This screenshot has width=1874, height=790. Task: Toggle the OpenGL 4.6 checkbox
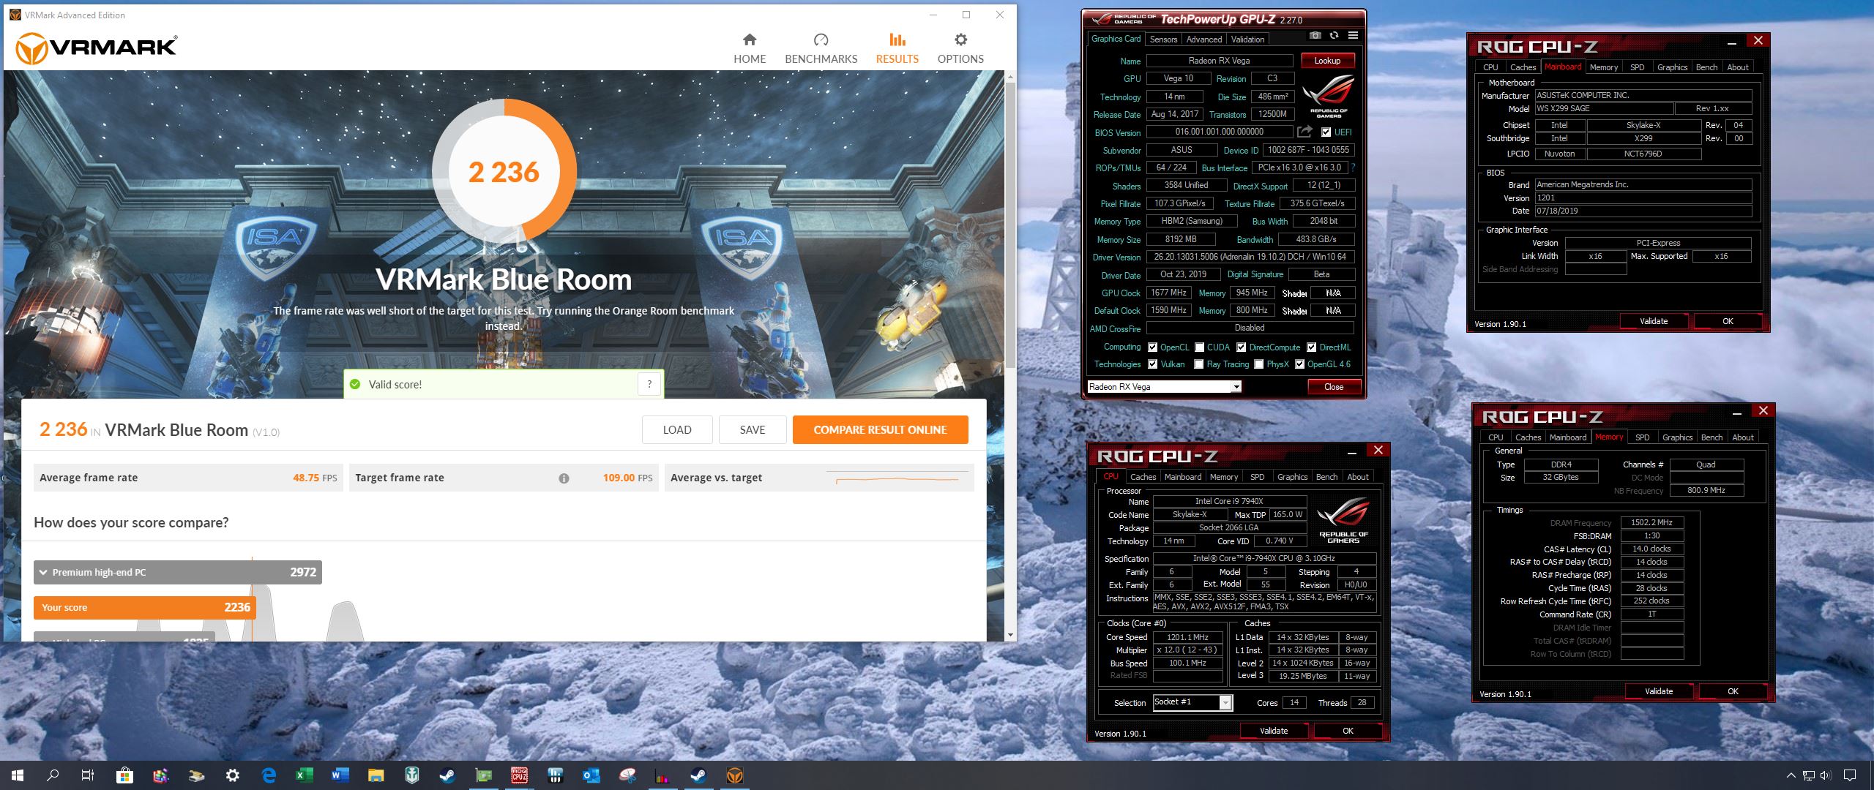tap(1300, 364)
